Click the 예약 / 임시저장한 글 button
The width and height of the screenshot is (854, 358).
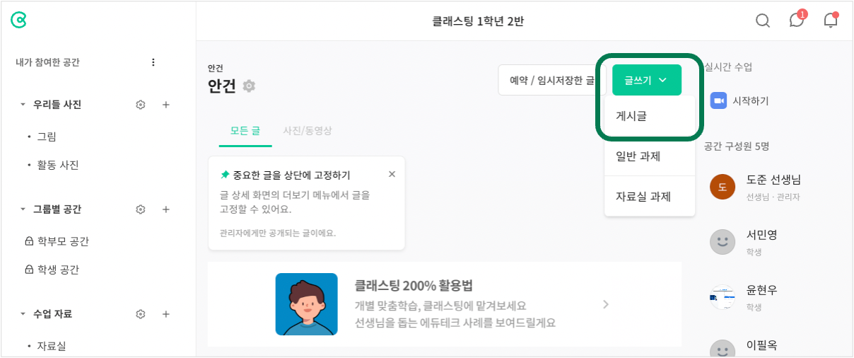pyautogui.click(x=552, y=81)
